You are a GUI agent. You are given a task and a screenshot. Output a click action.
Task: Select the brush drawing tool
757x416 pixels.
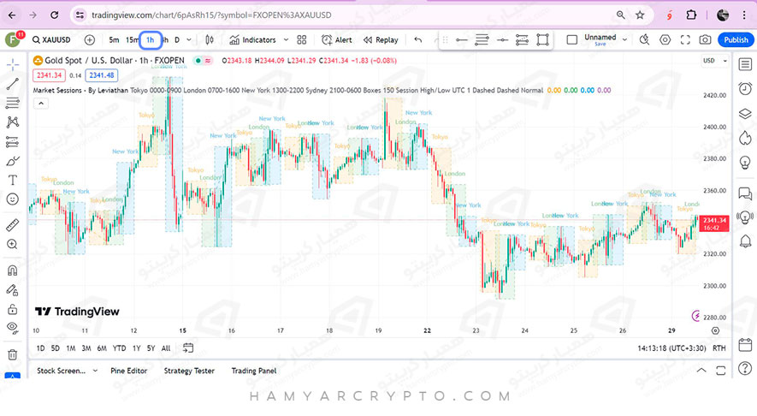point(13,161)
